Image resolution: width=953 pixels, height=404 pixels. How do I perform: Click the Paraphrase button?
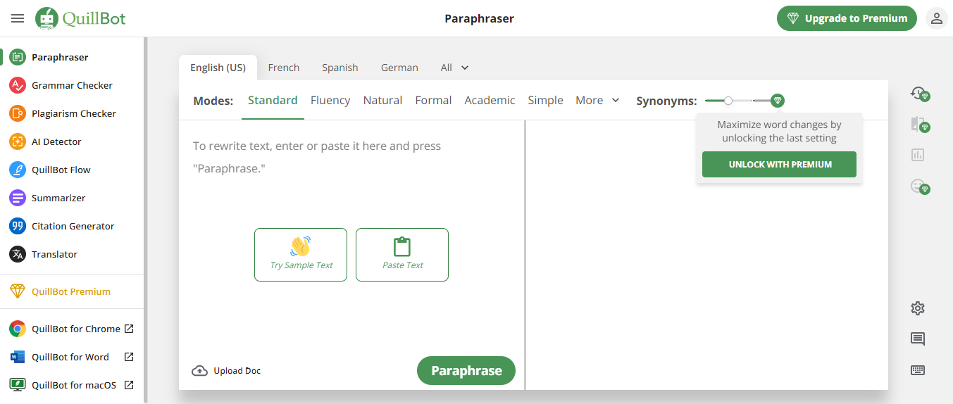coord(466,371)
